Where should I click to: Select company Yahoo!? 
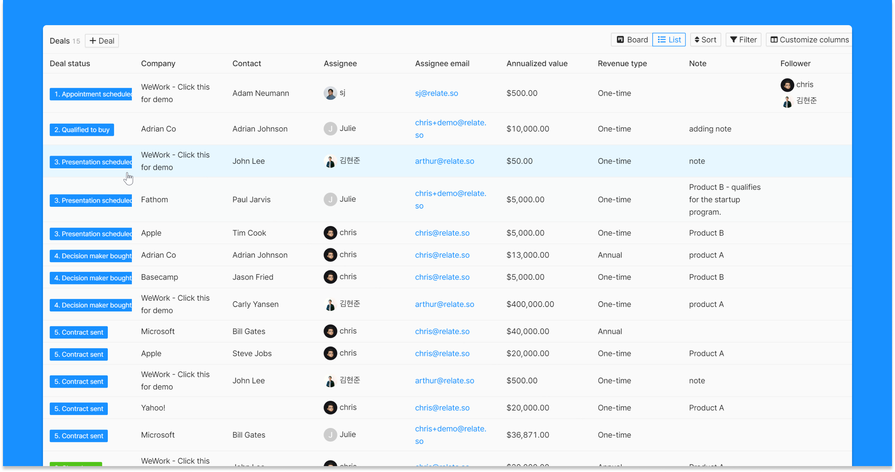click(153, 408)
